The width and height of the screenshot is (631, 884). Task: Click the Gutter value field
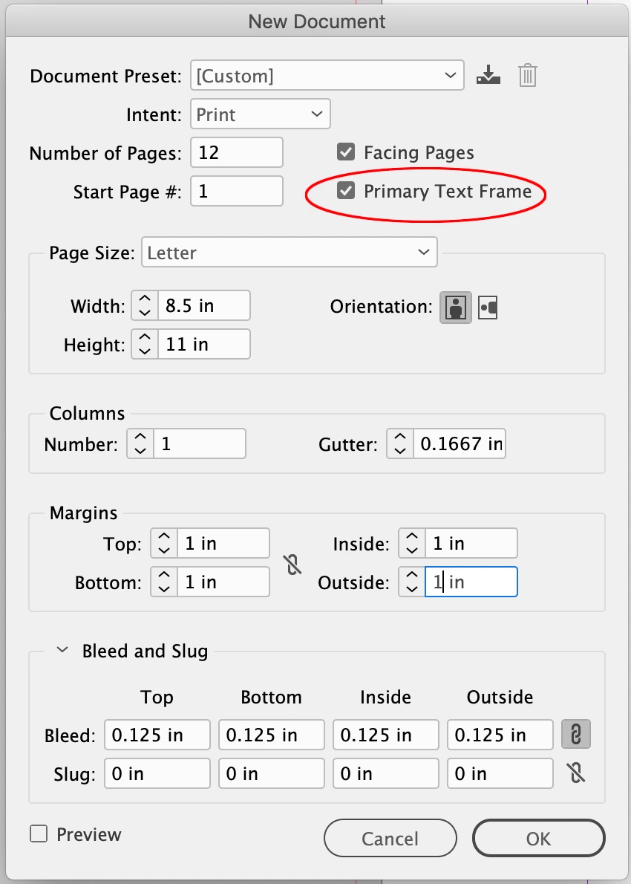(460, 443)
